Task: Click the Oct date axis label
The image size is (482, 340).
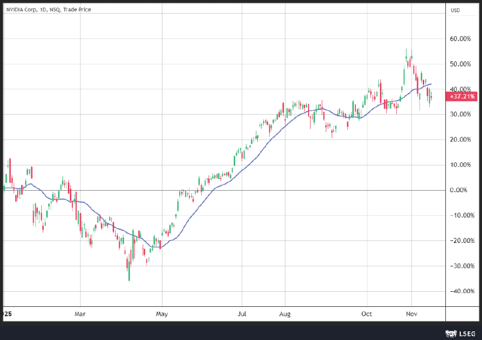Action: click(367, 314)
